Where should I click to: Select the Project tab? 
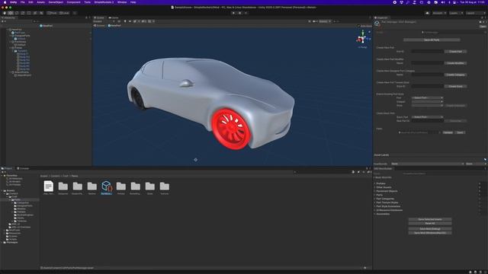pyautogui.click(x=7, y=168)
